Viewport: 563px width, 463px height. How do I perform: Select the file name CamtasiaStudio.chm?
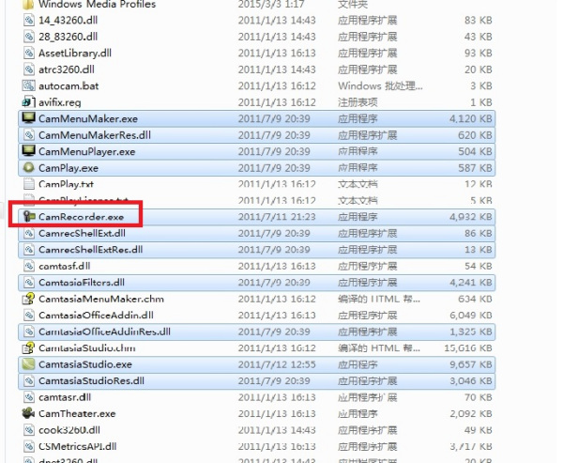87,348
